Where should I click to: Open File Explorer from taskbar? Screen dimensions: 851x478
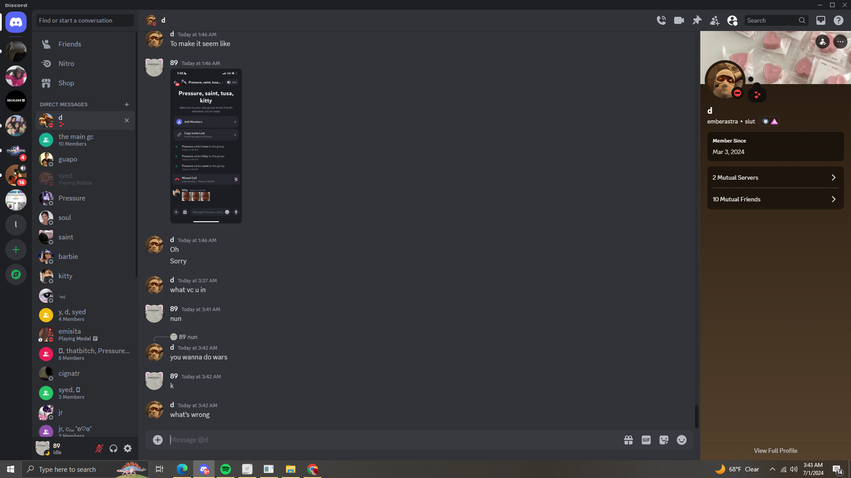click(x=291, y=469)
